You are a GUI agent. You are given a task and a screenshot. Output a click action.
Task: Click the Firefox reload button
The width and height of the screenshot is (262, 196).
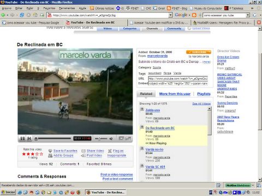point(22,15)
